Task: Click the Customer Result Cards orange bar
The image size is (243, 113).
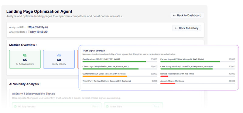Action: coord(105,76)
